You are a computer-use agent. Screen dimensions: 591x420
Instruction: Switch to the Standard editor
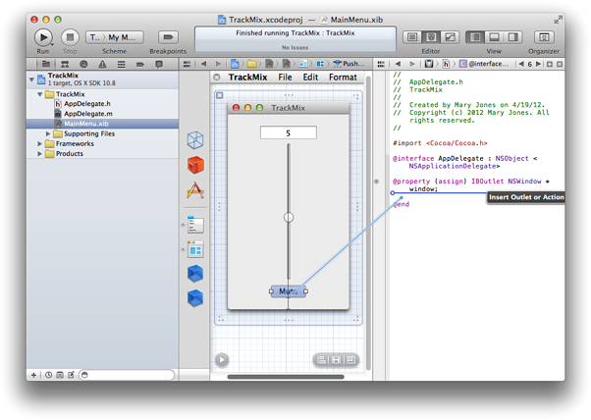click(412, 37)
